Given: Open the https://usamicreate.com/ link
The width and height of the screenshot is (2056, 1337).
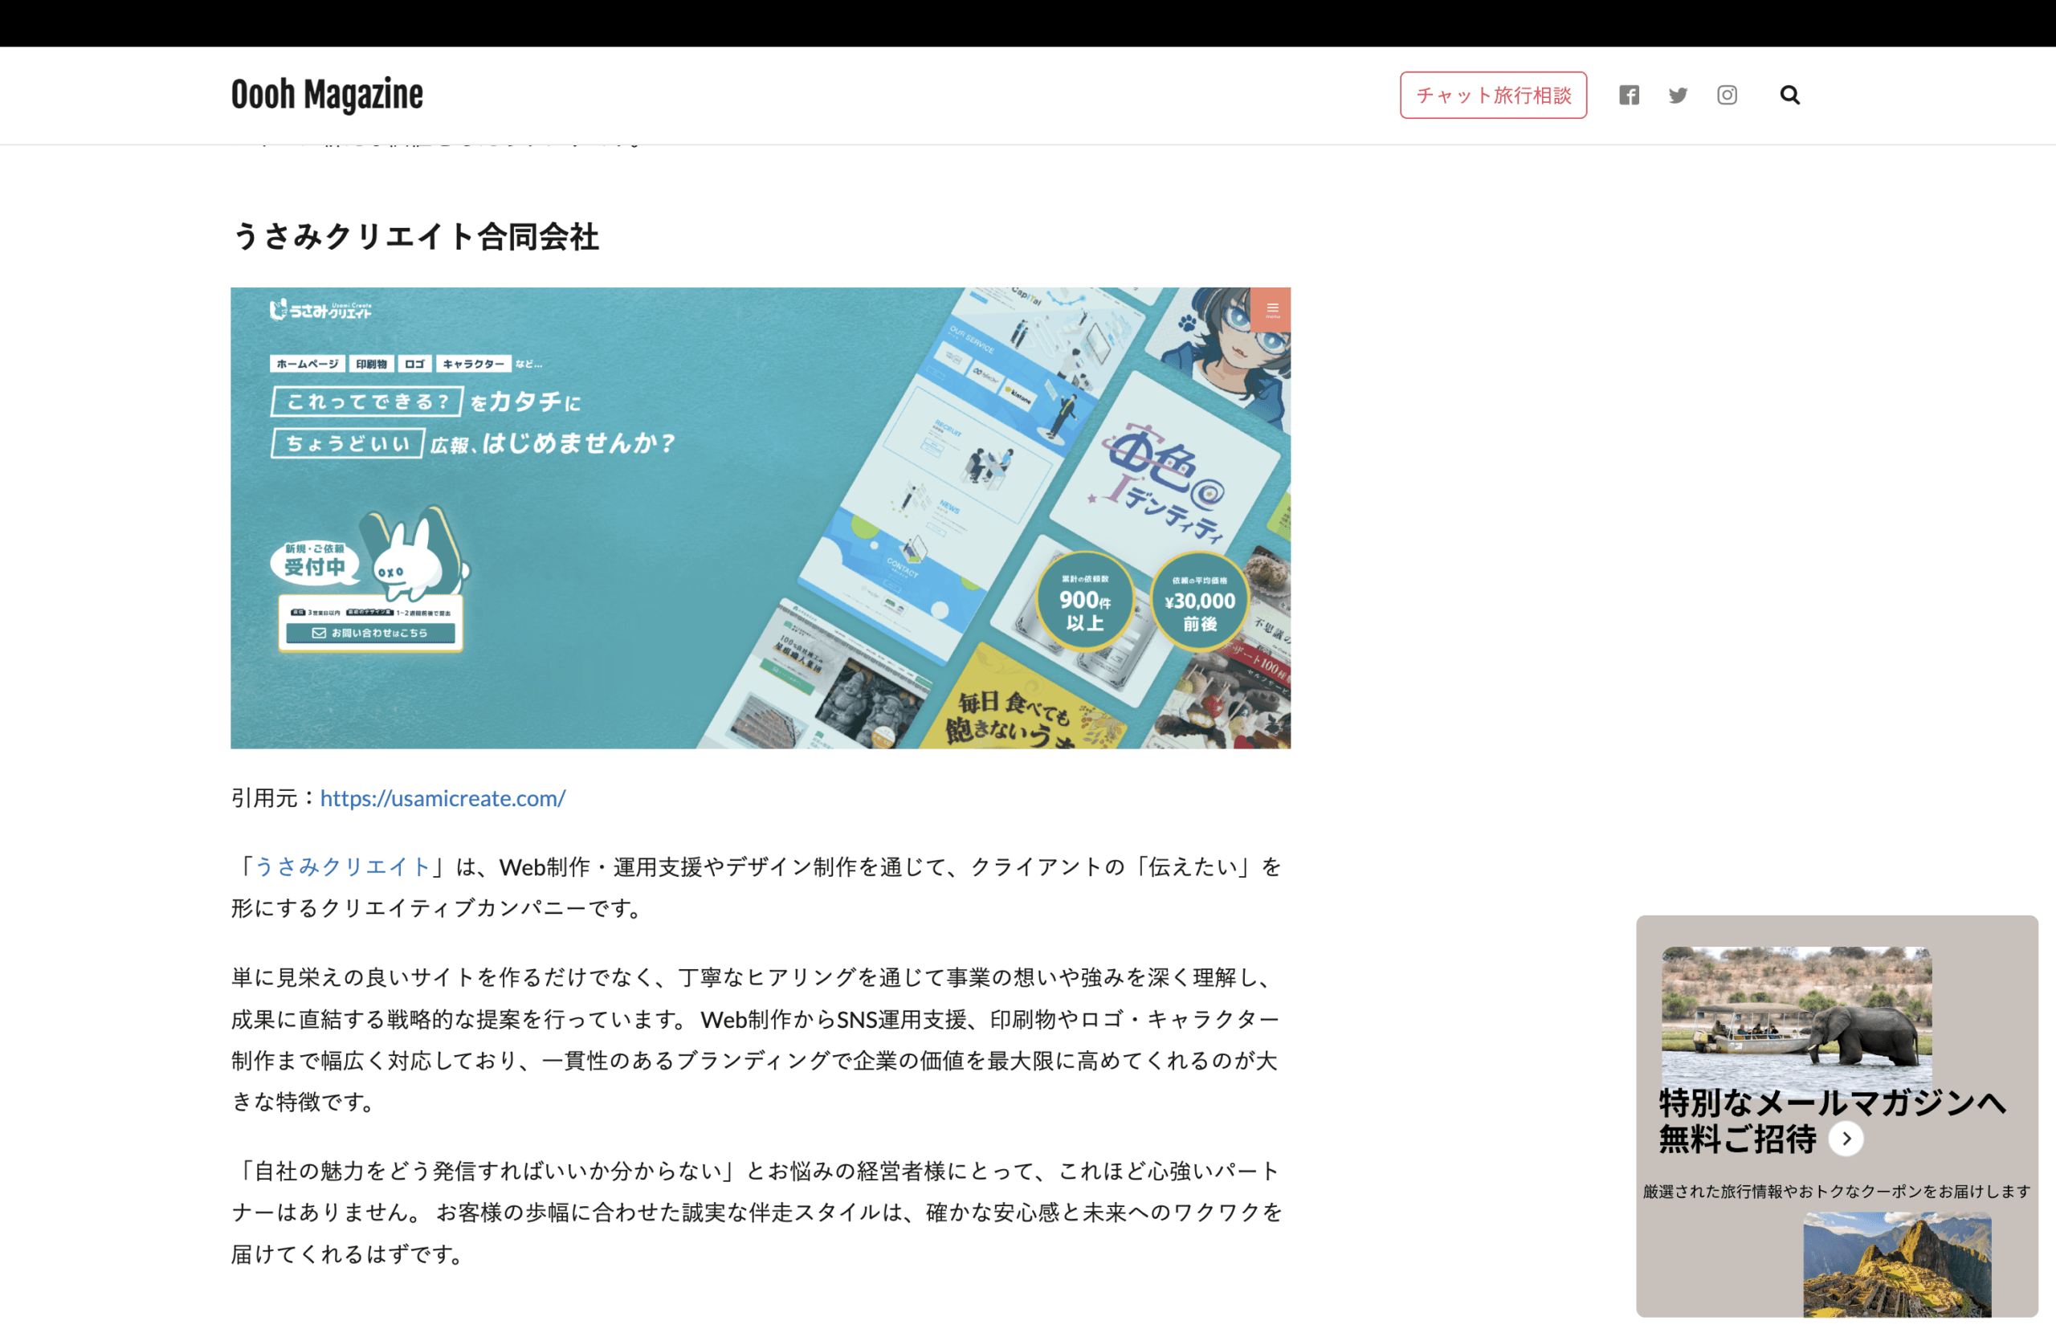Looking at the screenshot, I should [443, 799].
